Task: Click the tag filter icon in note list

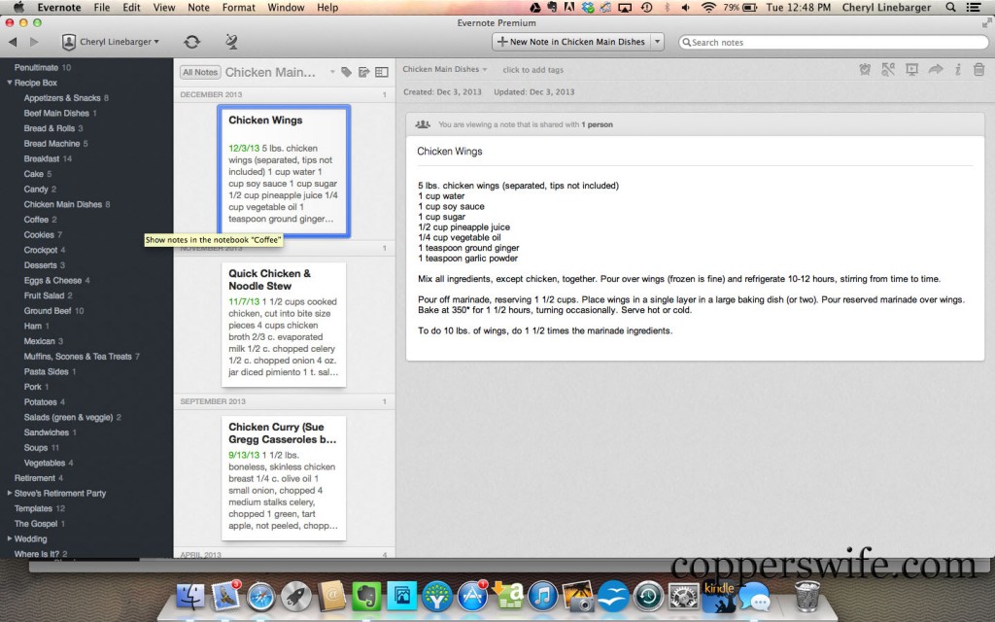Action: (x=346, y=72)
